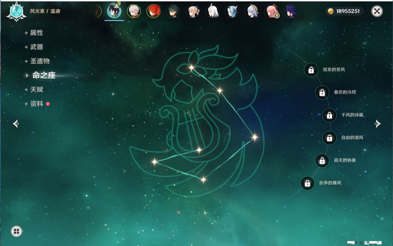This screenshot has height=246, width=393.
Task: Open the 天赋 talents menu
Action: (x=36, y=89)
